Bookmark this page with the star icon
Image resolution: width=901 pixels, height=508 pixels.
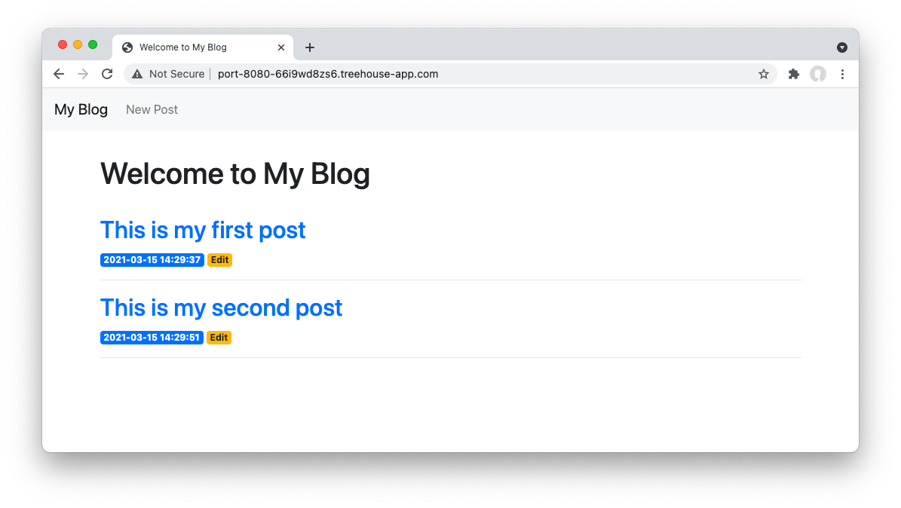[764, 74]
